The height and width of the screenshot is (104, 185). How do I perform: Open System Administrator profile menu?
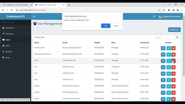point(170,16)
